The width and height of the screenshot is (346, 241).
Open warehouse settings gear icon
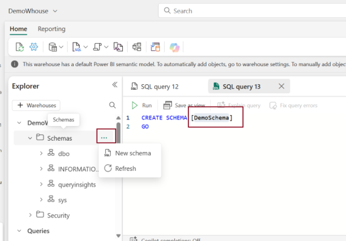pyautogui.click(x=34, y=47)
